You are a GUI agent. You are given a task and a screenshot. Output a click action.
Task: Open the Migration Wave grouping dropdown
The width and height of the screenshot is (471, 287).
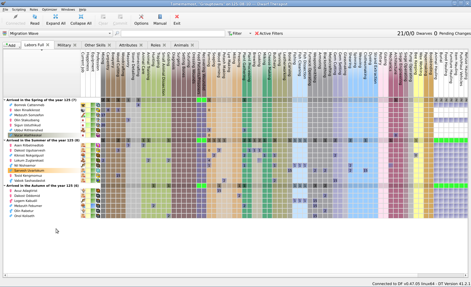[61, 33]
